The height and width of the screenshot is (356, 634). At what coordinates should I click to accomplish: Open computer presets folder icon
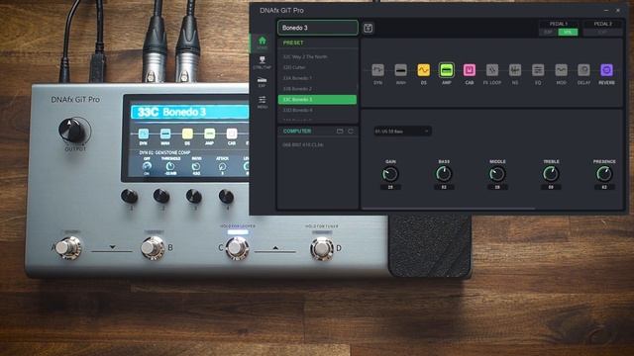[340, 132]
